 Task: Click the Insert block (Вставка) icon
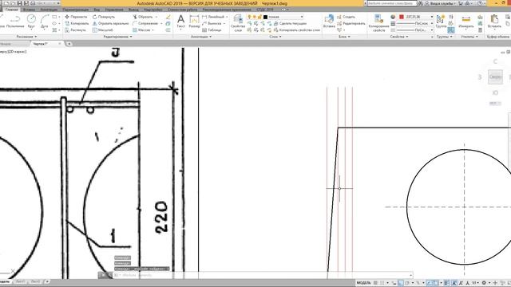coord(329,22)
